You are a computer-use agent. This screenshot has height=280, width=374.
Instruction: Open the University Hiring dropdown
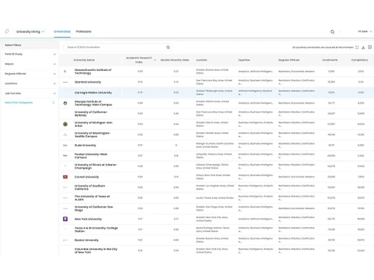(x=30, y=31)
